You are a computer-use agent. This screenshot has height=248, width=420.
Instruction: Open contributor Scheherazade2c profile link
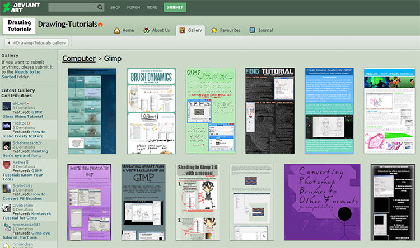pyautogui.click(x=27, y=143)
